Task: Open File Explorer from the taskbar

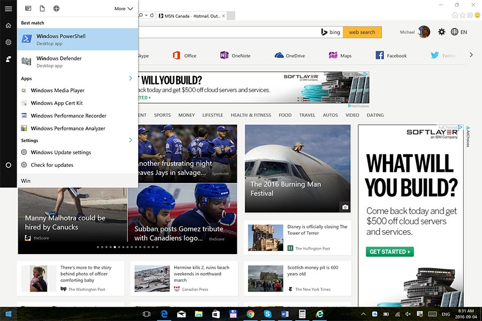Action: (199, 314)
